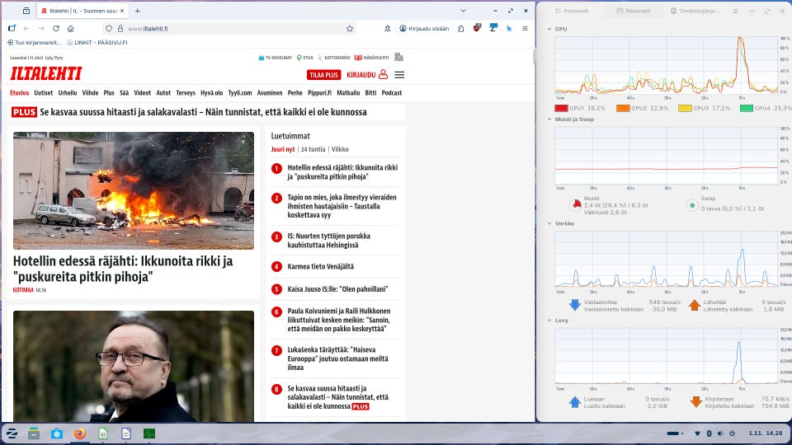
Task: Change the CPU1 red color swatch
Action: click(561, 108)
